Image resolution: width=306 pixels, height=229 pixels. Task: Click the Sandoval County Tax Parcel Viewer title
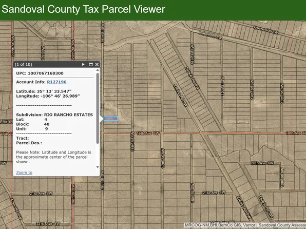click(x=84, y=9)
